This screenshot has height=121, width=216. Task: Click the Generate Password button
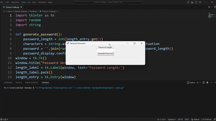[x=105, y=53]
